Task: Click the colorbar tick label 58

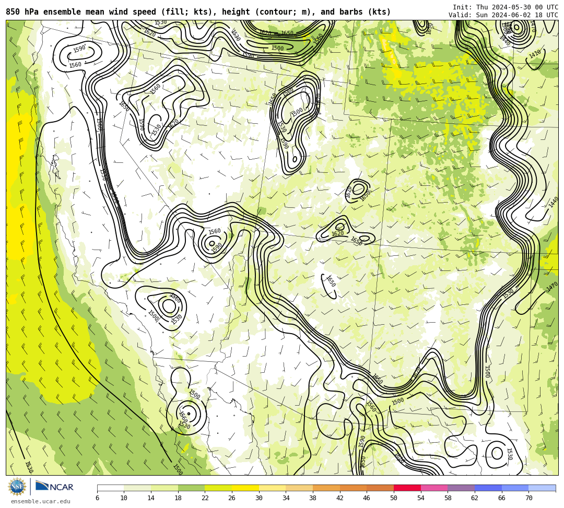Action: 448,498
